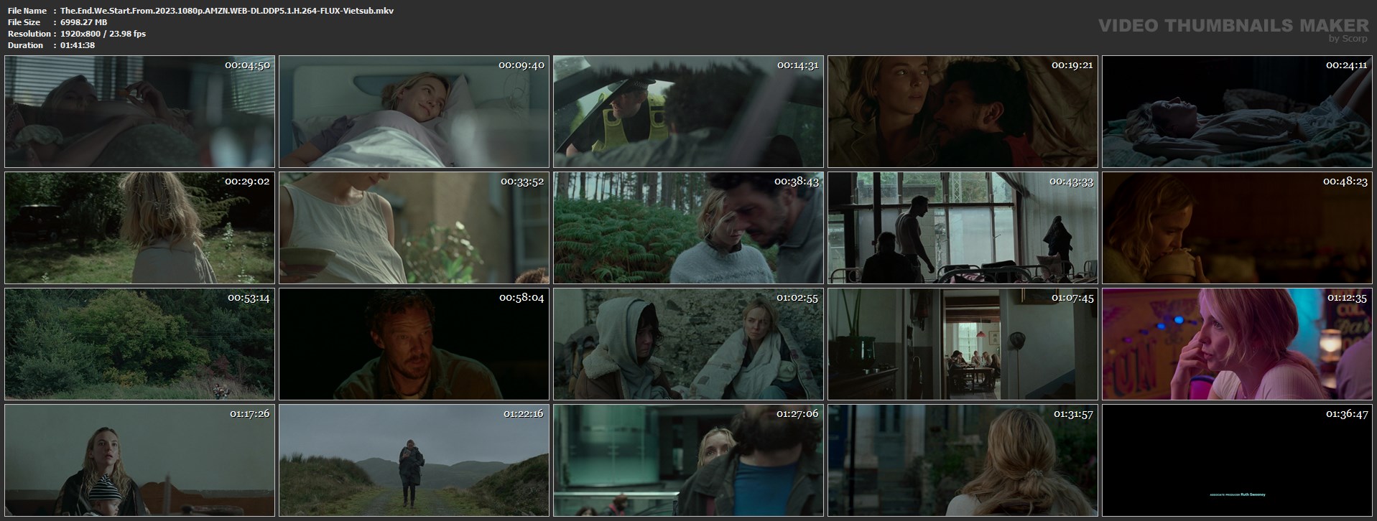The height and width of the screenshot is (521, 1377).
Task: Open the forest ferns thumbnail at 00:38:43
Action: point(688,227)
